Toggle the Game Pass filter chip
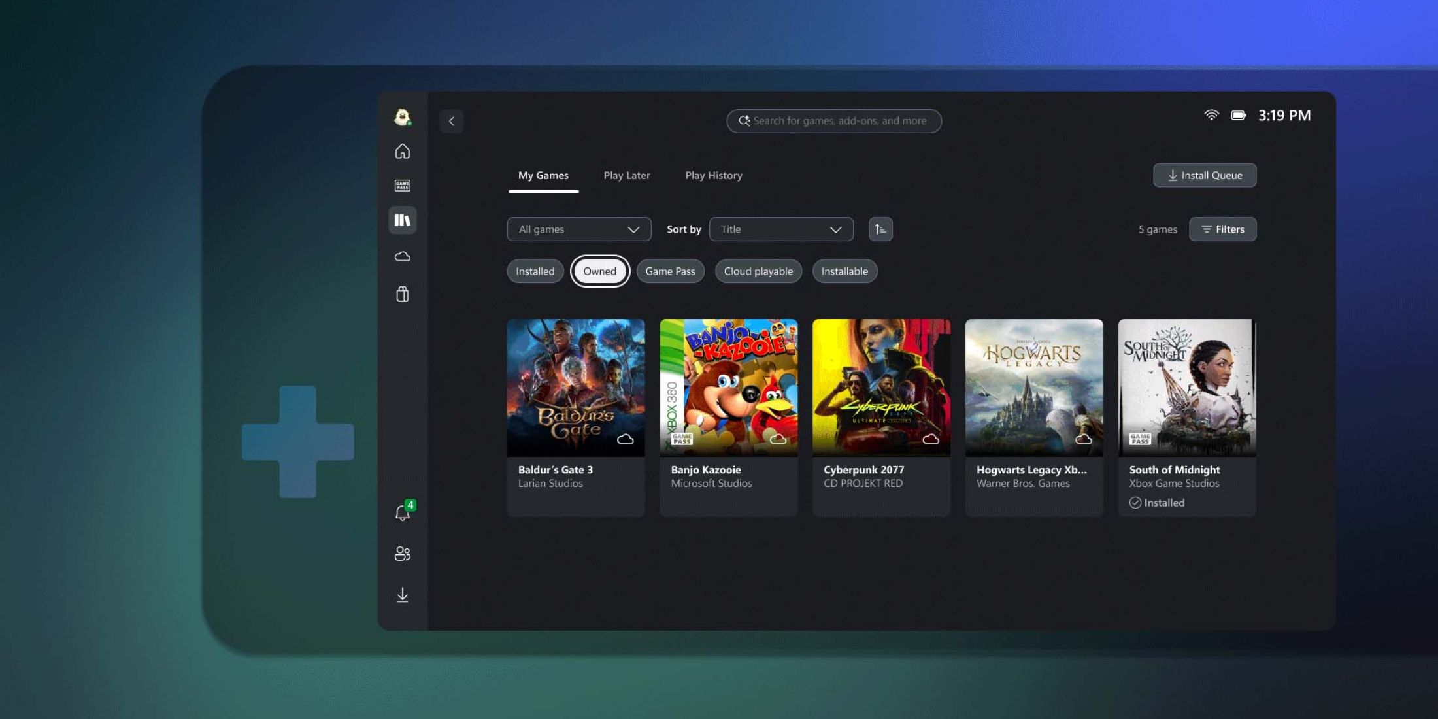The width and height of the screenshot is (1438, 719). click(670, 271)
